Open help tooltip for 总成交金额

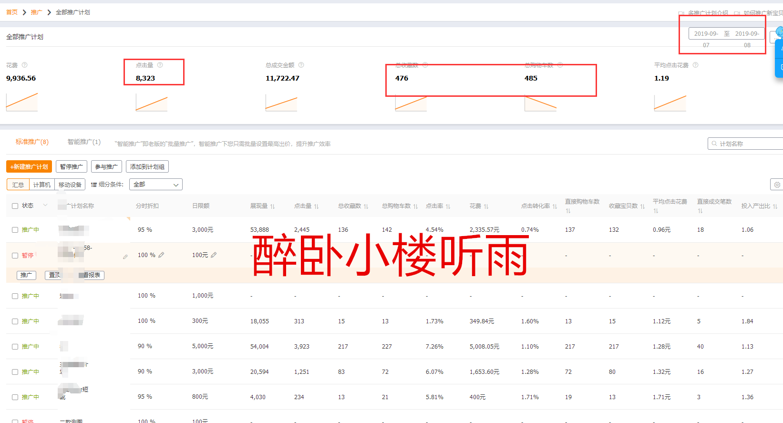coord(301,65)
